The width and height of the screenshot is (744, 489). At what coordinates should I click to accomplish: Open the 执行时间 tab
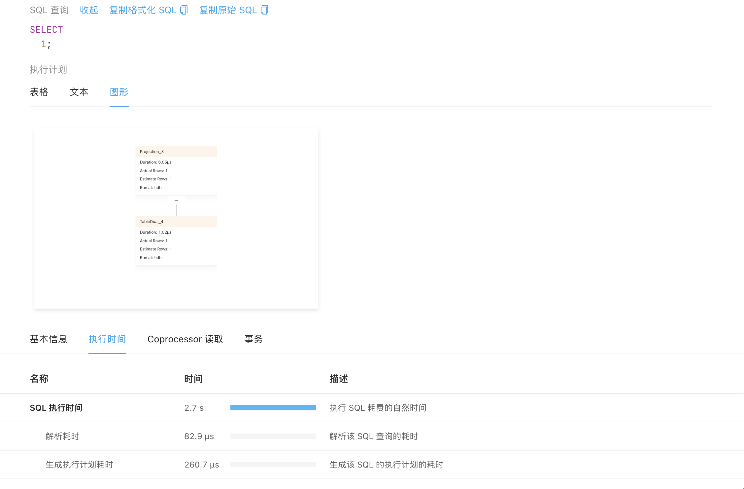click(x=107, y=339)
